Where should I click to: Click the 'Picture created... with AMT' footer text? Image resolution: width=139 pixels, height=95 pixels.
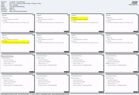35,94
